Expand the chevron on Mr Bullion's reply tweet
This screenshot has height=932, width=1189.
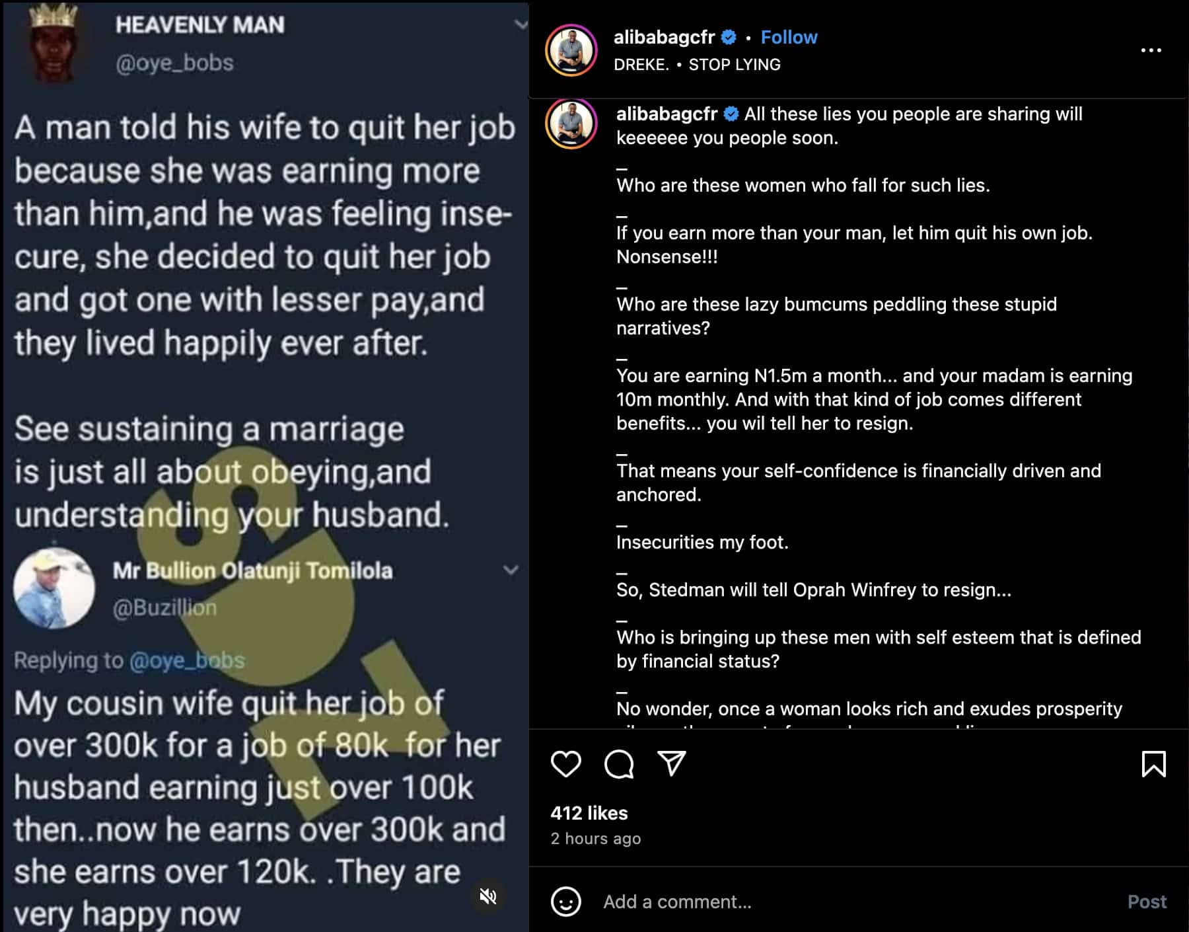pyautogui.click(x=511, y=570)
